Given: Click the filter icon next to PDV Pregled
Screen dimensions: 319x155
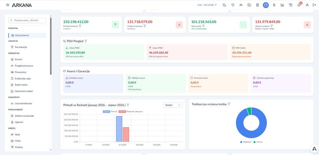Looking at the screenshot, I should (86, 41).
